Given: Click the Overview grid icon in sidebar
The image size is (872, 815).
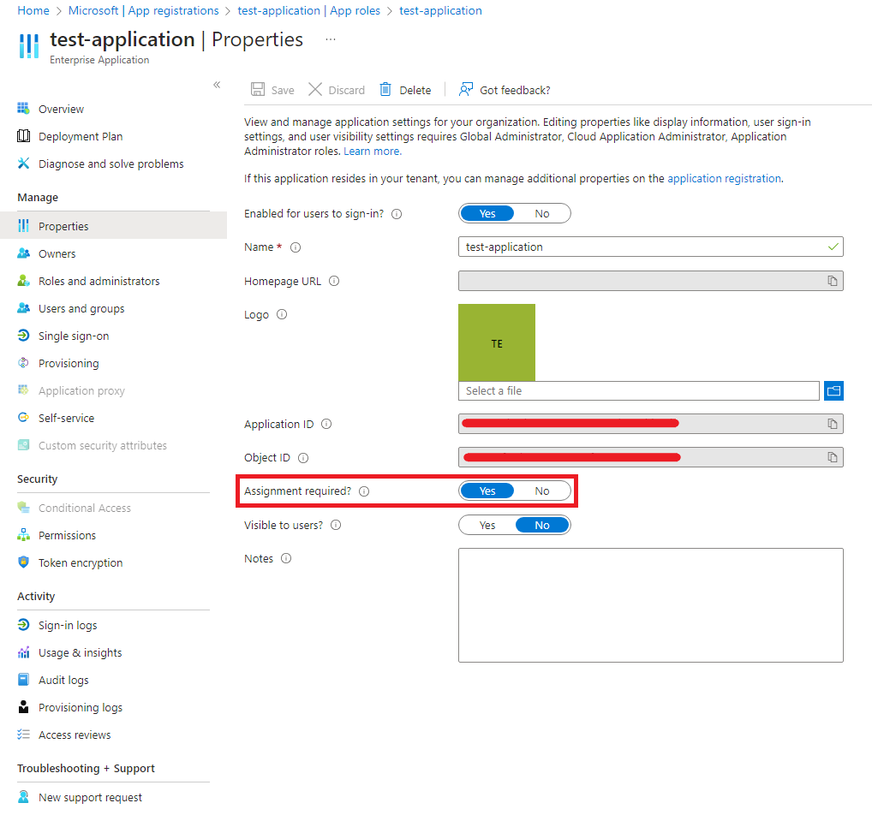Looking at the screenshot, I should 23,109.
